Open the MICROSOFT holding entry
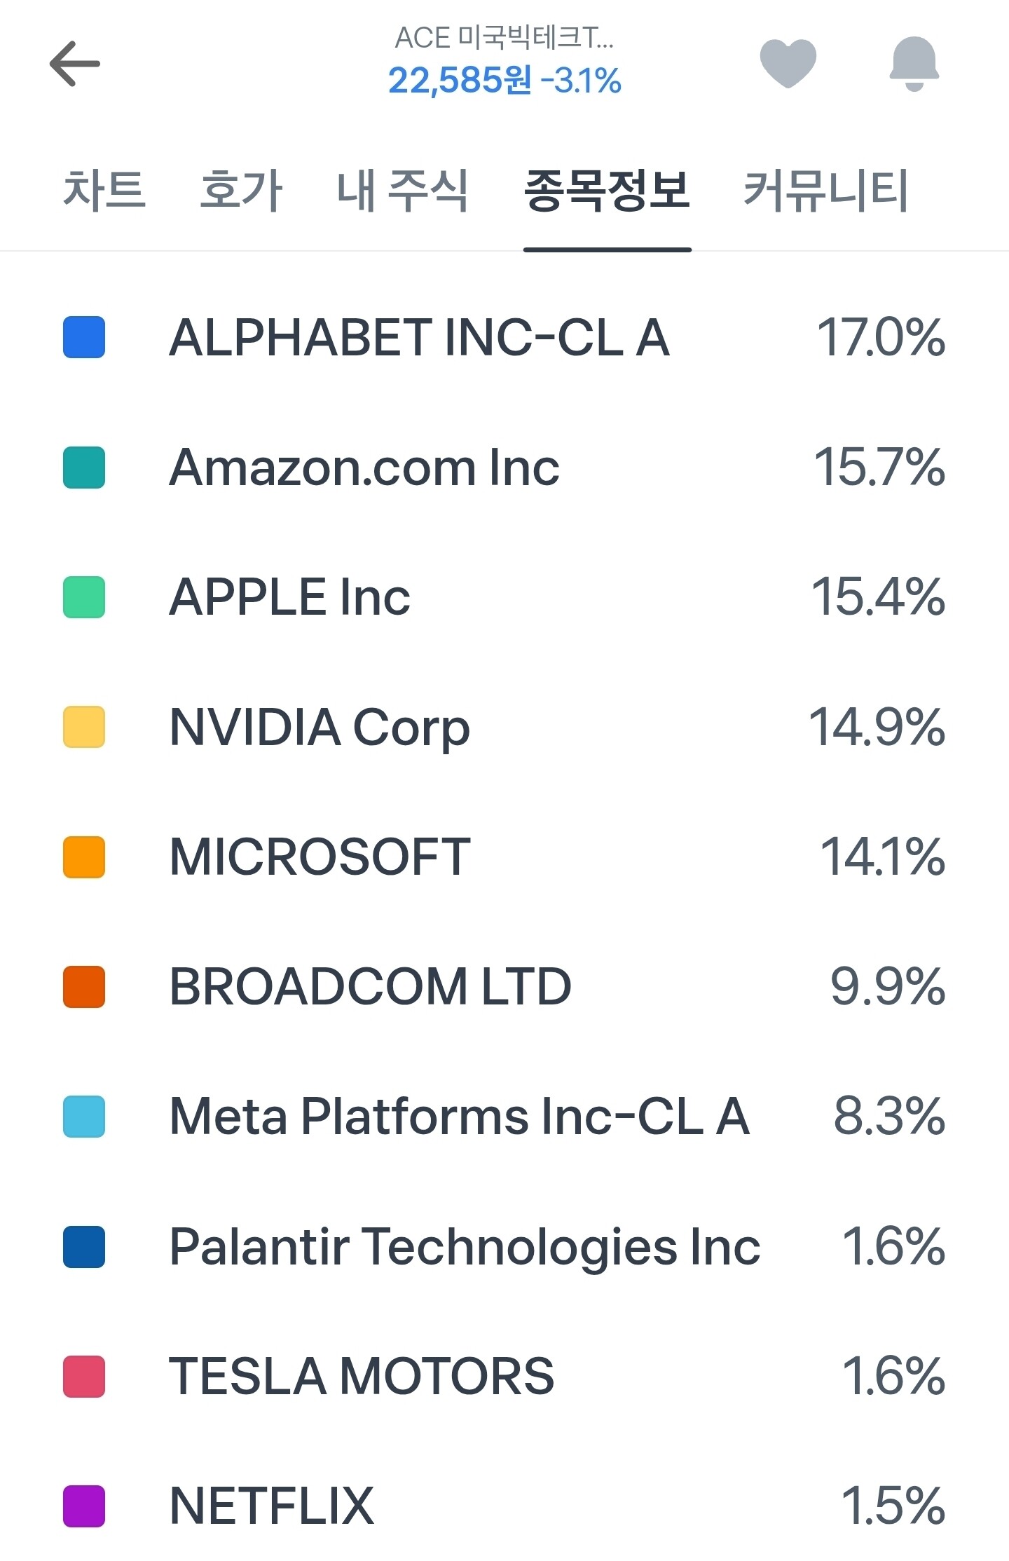The height and width of the screenshot is (1561, 1009). pyautogui.click(x=320, y=857)
